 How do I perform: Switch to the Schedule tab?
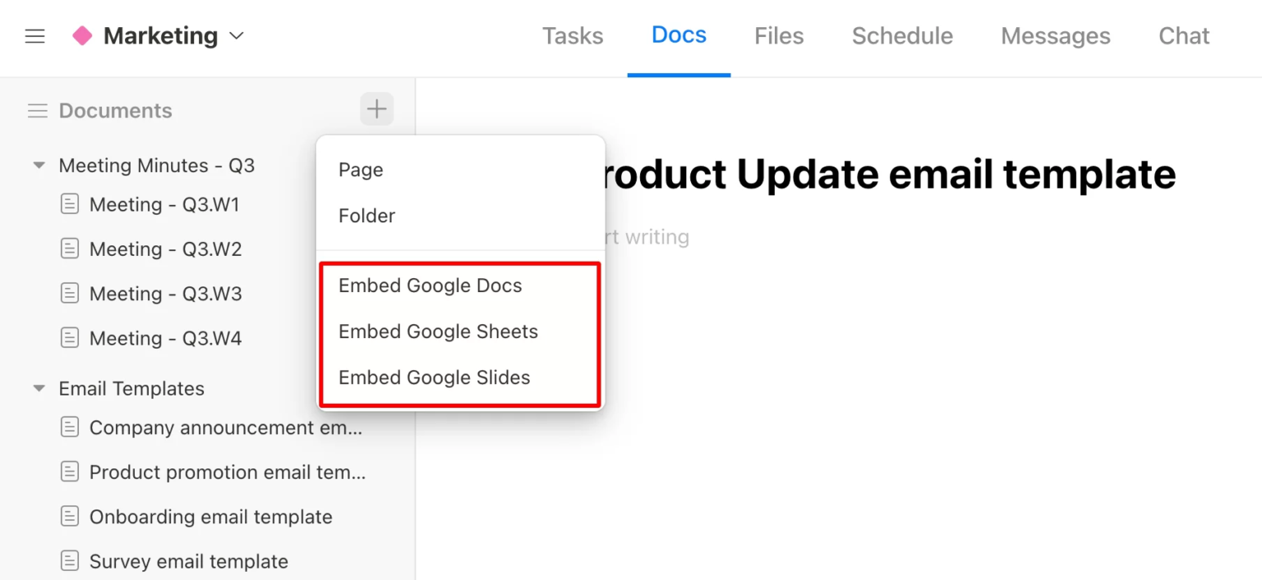[x=902, y=36]
